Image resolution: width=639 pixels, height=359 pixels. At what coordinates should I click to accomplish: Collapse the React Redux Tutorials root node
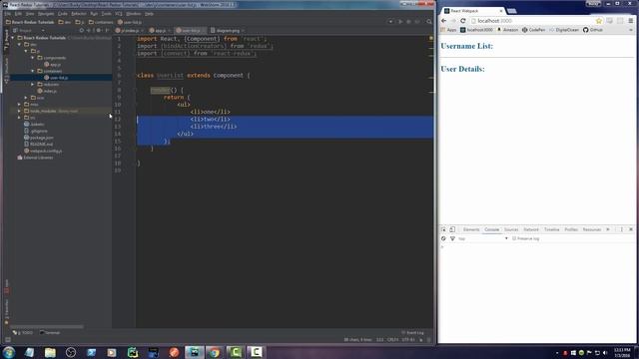pos(13,38)
